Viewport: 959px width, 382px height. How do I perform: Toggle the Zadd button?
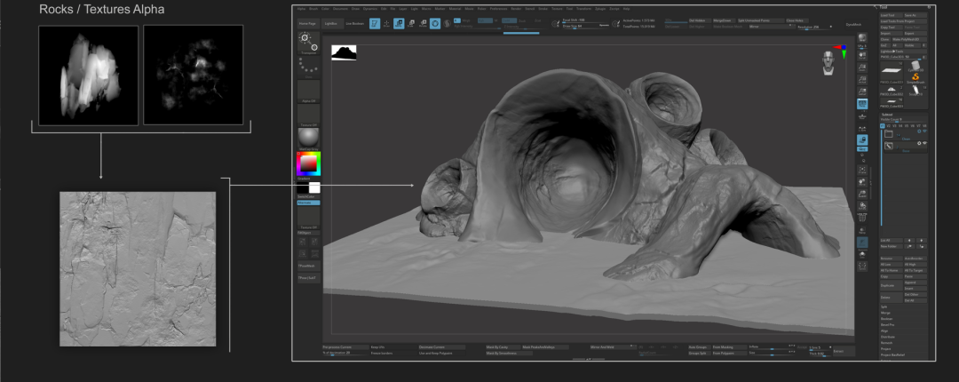click(509, 20)
